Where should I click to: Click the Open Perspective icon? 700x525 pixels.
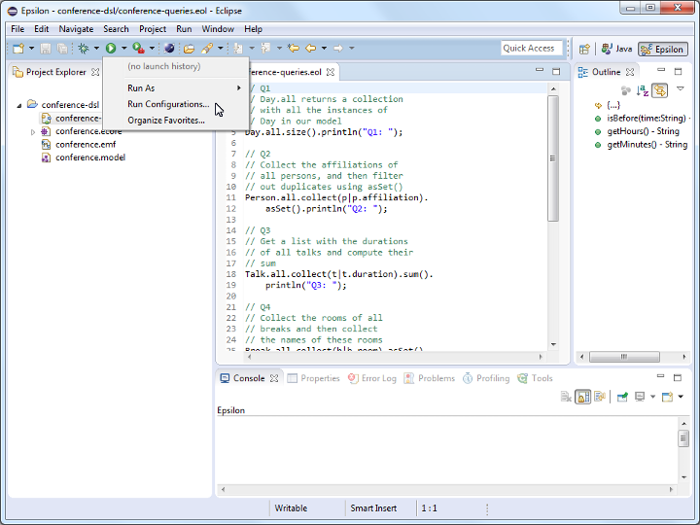coord(584,49)
